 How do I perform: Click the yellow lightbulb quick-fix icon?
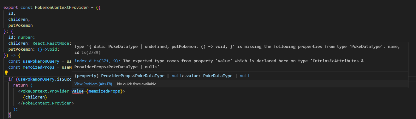[x=6, y=73]
